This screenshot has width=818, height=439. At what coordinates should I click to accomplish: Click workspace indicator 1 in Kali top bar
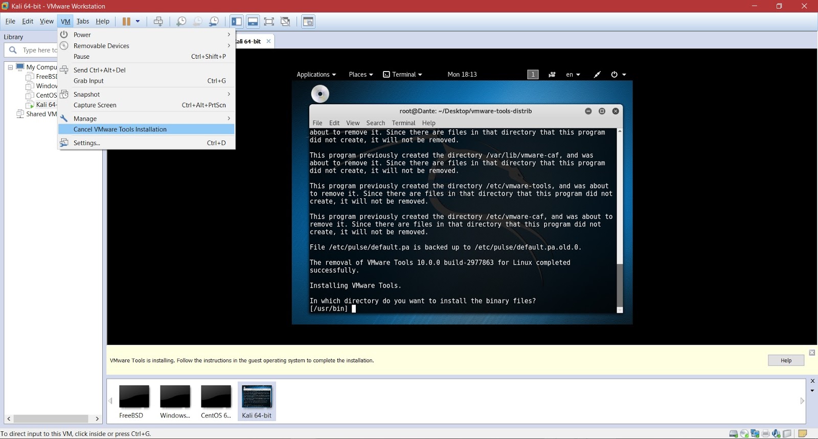tap(533, 75)
